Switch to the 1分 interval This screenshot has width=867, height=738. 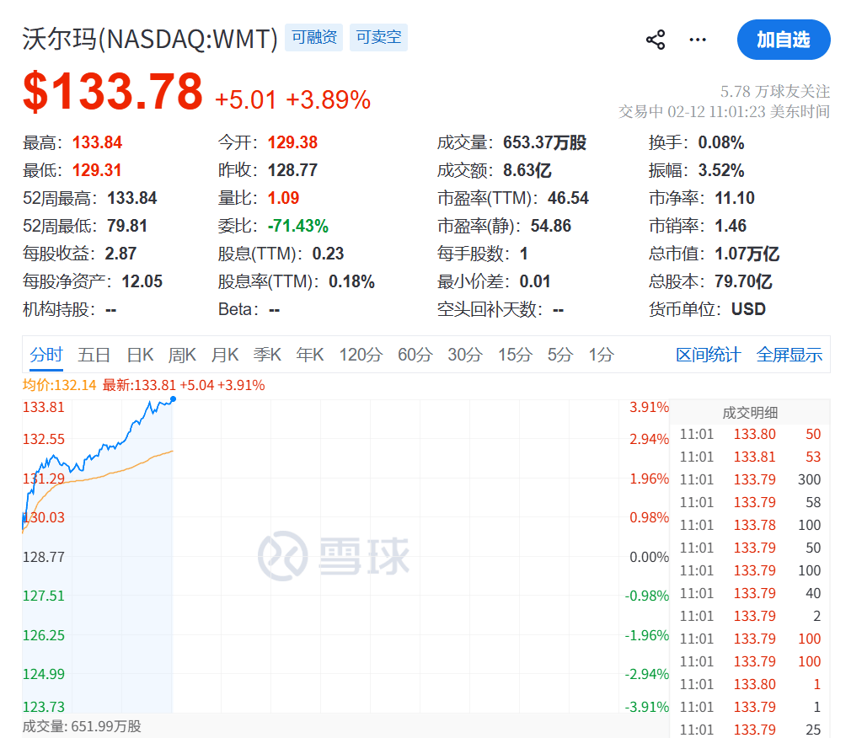(600, 355)
